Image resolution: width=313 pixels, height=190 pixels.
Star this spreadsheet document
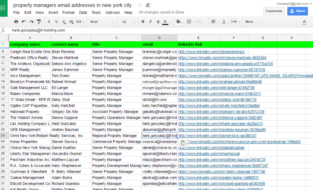(140, 5)
